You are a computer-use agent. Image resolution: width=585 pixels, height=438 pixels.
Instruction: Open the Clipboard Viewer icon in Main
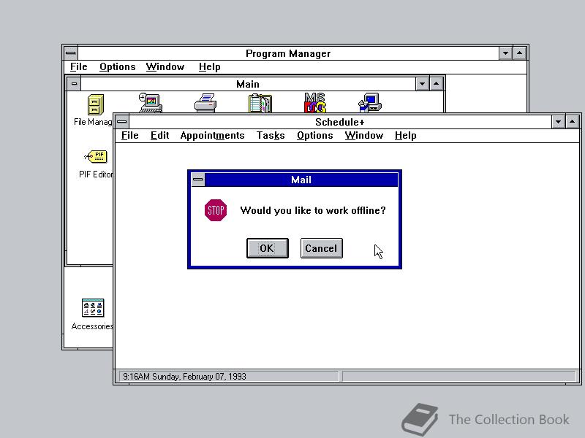coord(260,103)
